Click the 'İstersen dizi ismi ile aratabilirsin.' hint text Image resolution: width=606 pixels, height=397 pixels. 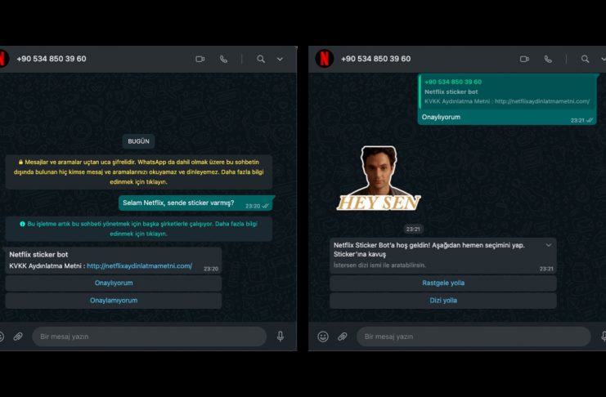point(379,265)
